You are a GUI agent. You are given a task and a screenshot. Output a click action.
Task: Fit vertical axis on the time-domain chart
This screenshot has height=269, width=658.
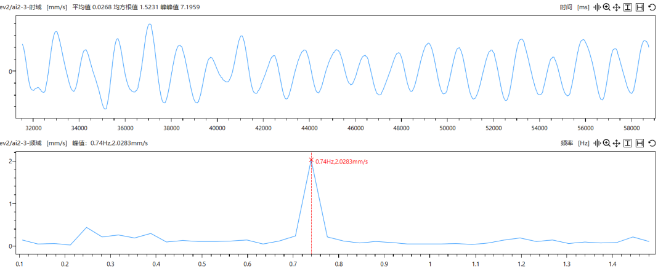tap(628, 7)
